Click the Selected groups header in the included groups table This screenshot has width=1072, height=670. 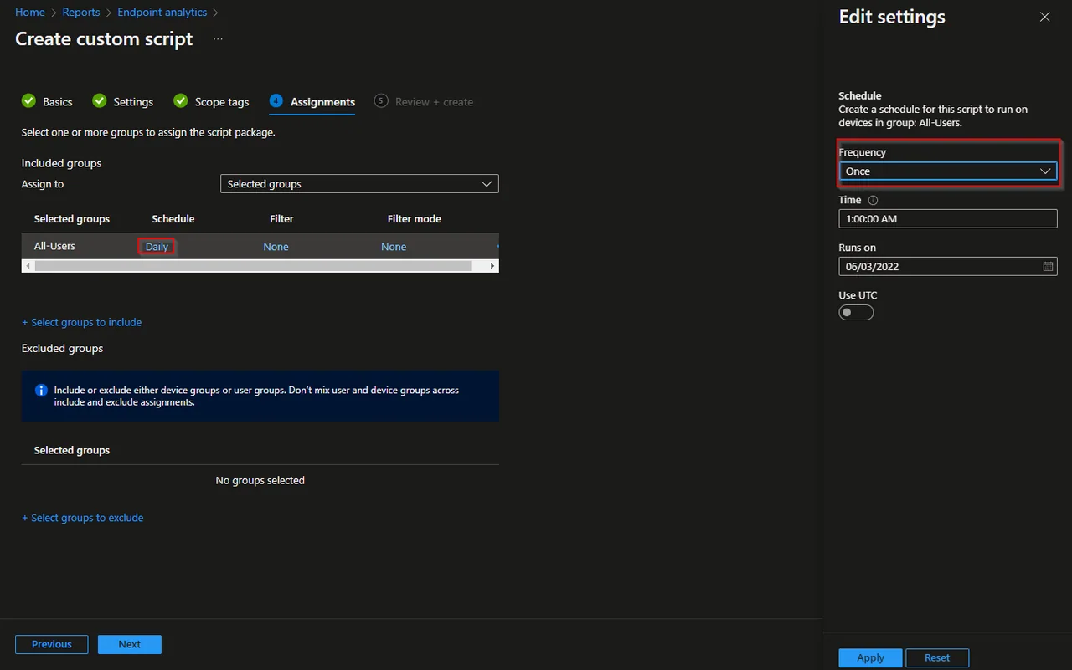pyautogui.click(x=72, y=219)
